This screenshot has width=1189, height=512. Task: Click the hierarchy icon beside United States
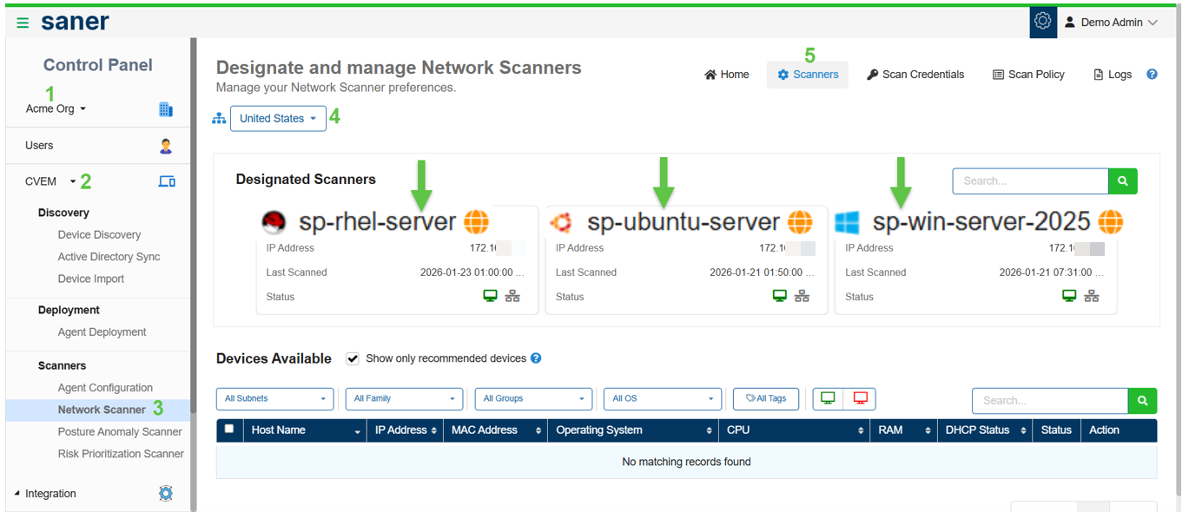(x=219, y=119)
